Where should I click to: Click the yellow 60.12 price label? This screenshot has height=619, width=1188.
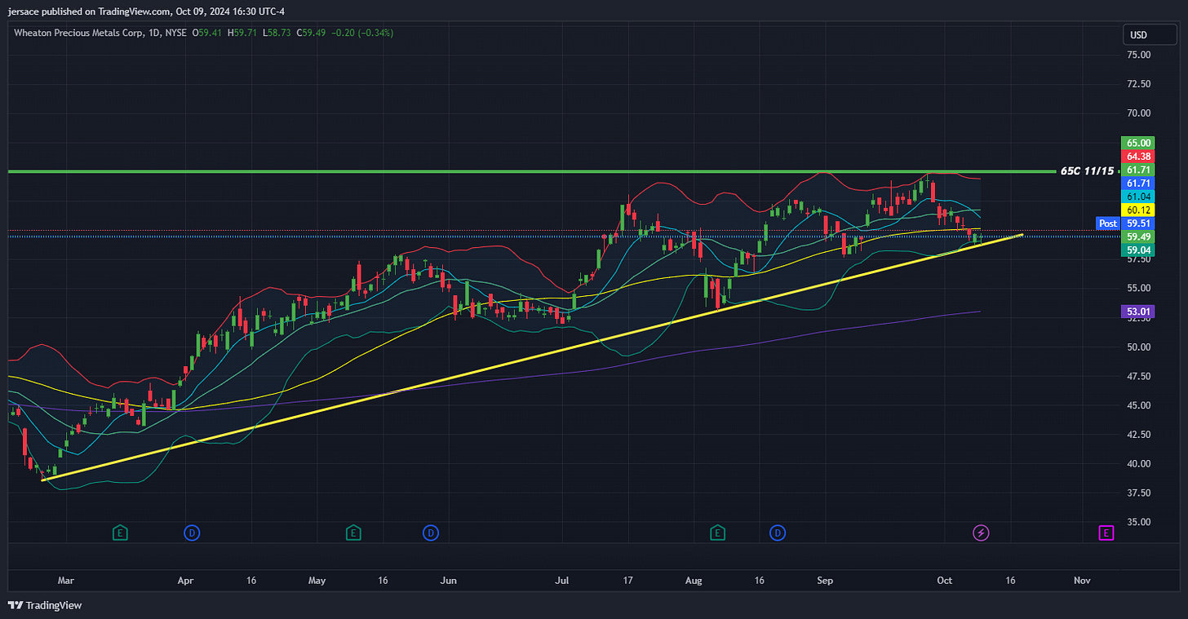pyautogui.click(x=1139, y=210)
